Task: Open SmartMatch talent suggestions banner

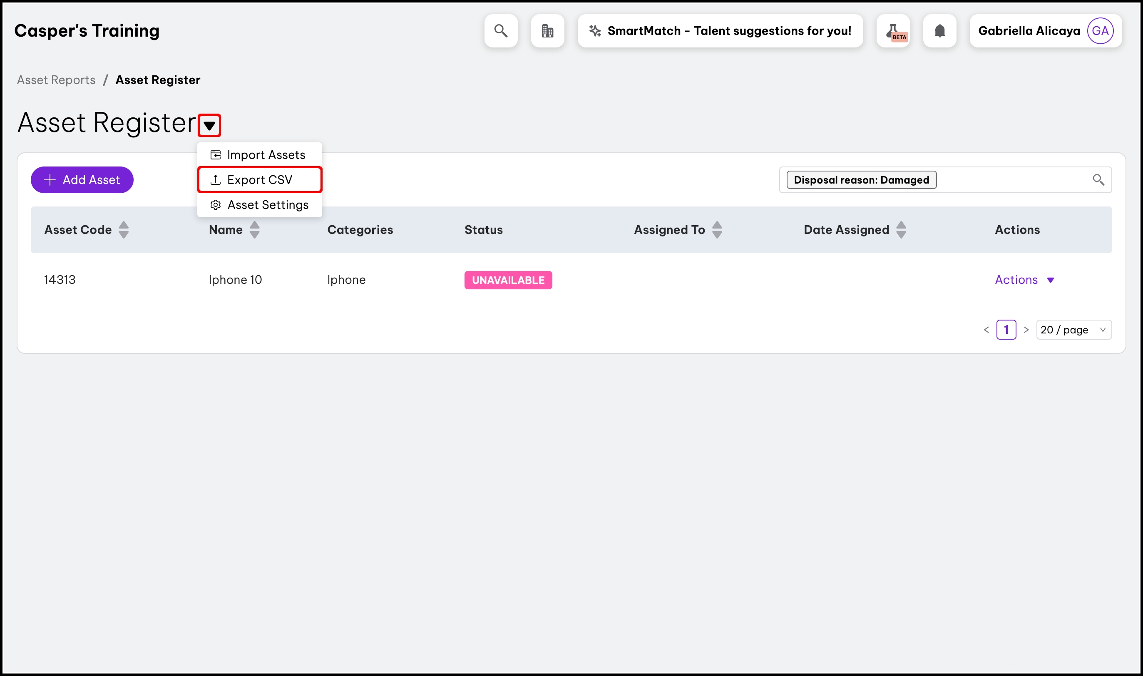Action: click(x=720, y=31)
